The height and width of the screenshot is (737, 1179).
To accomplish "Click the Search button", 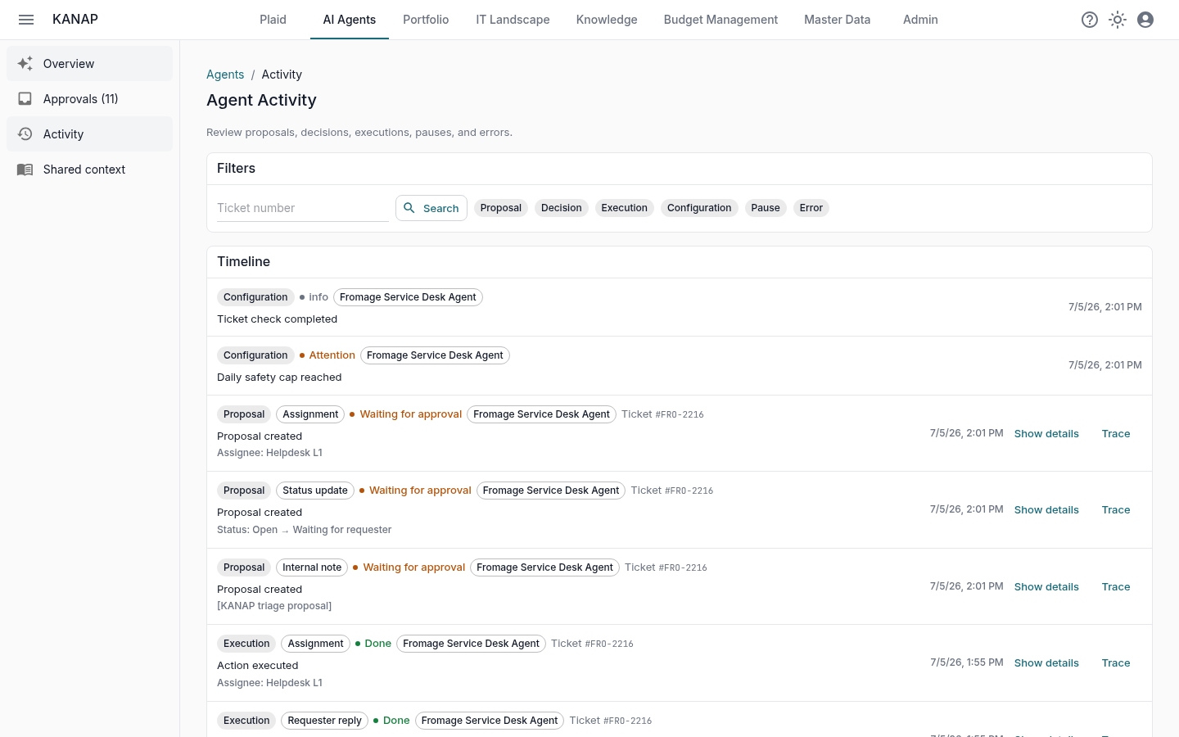I will (x=431, y=208).
